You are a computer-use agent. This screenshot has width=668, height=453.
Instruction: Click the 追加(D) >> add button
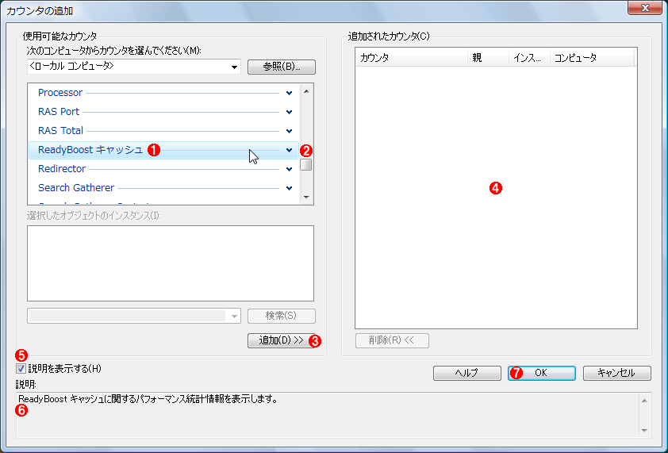point(282,340)
